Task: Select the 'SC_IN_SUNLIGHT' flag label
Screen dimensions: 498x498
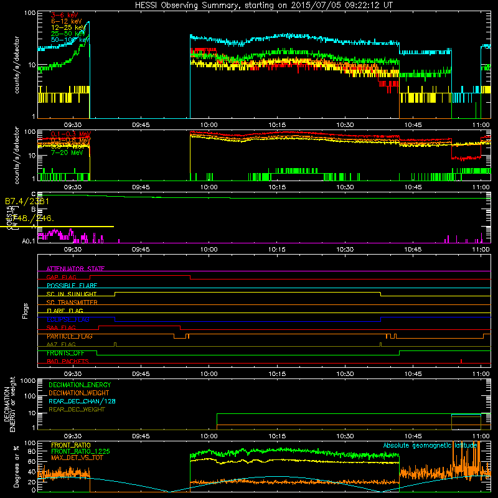Action: tap(72, 294)
